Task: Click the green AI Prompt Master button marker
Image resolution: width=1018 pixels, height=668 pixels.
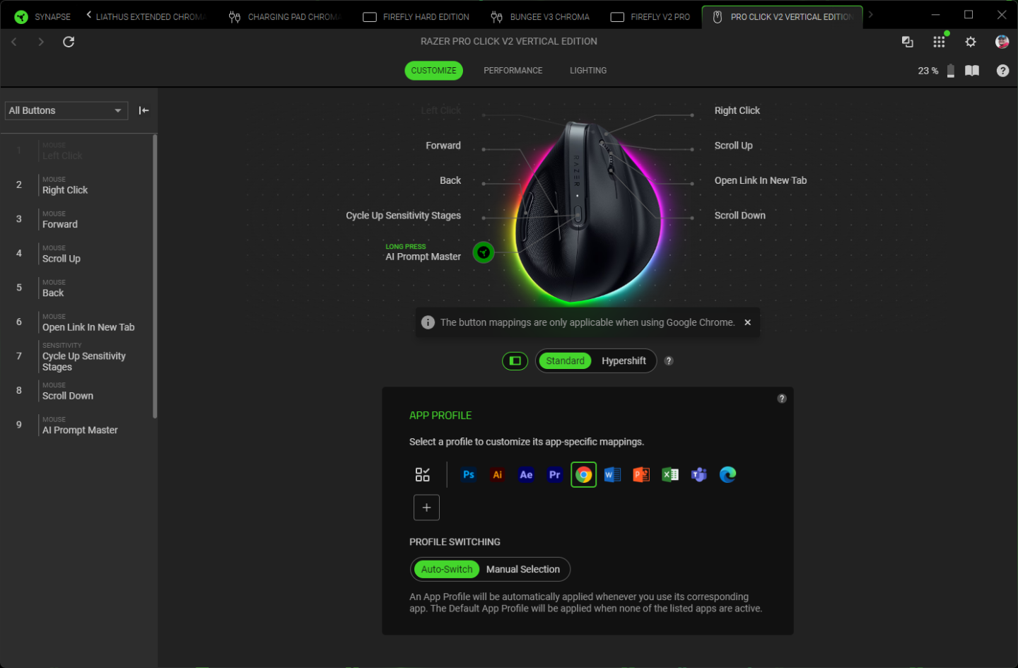Action: (484, 252)
